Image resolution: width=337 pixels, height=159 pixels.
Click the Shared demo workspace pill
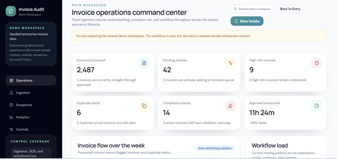[x=252, y=9]
